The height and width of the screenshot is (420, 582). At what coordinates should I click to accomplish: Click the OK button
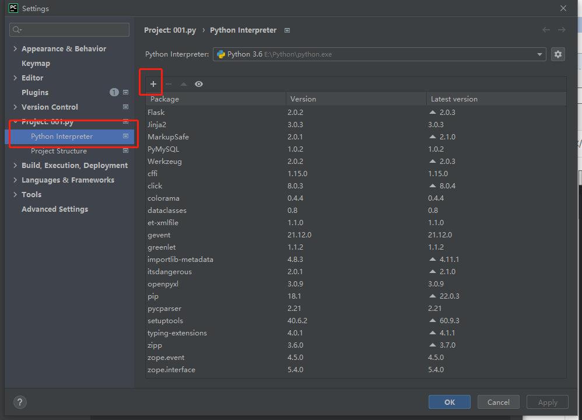point(449,402)
